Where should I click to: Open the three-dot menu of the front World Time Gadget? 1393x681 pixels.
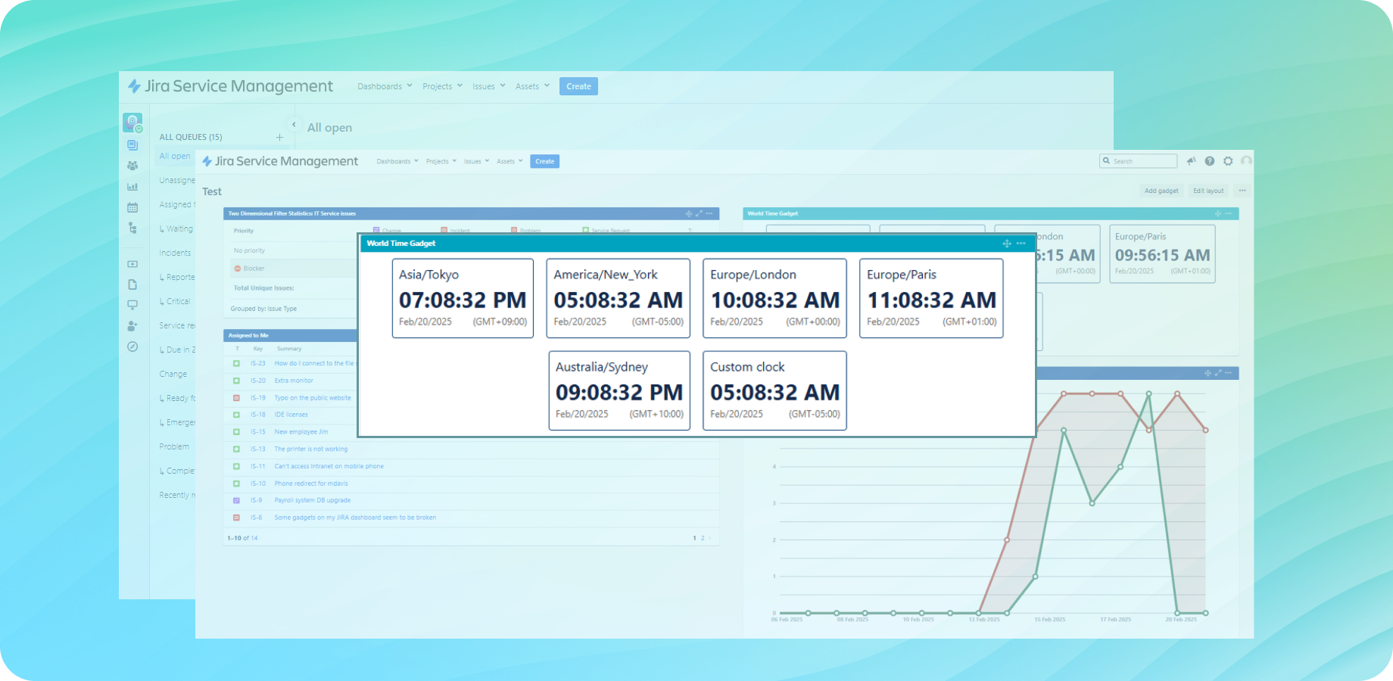tap(1021, 244)
